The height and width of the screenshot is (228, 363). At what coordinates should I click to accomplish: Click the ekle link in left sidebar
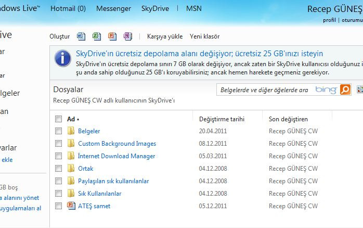pos(7,160)
